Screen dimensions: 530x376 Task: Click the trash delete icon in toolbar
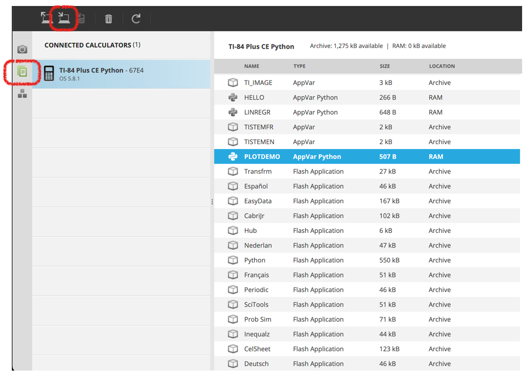point(109,19)
